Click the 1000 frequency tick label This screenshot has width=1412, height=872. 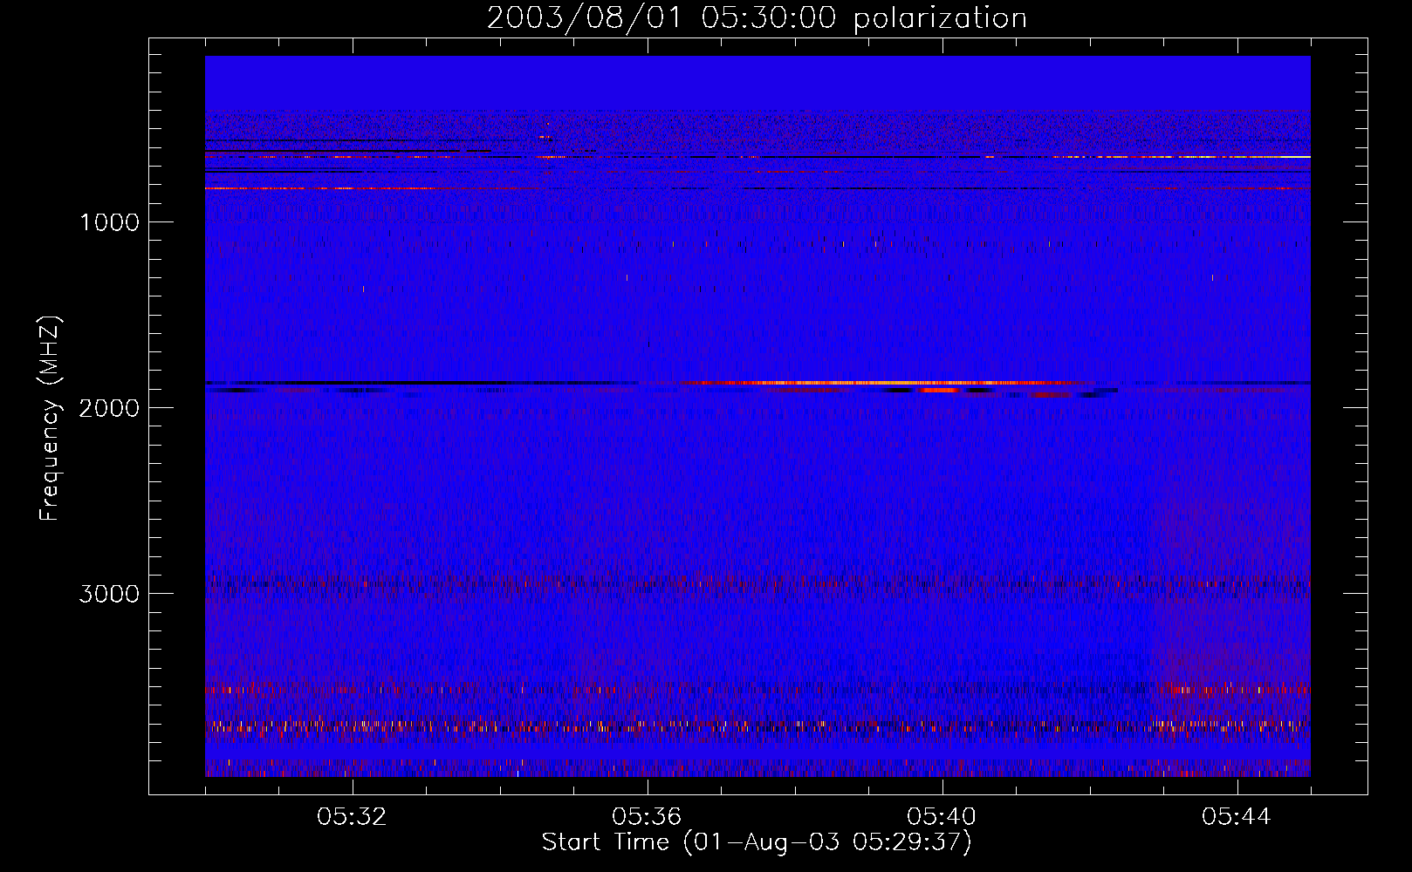coord(109,222)
